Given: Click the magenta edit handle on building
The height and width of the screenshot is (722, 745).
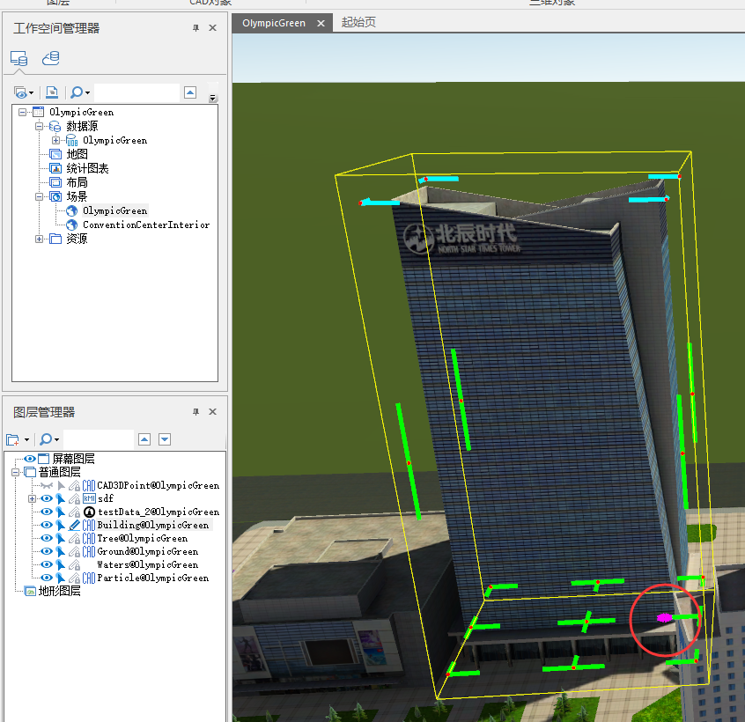Looking at the screenshot, I should [x=664, y=617].
